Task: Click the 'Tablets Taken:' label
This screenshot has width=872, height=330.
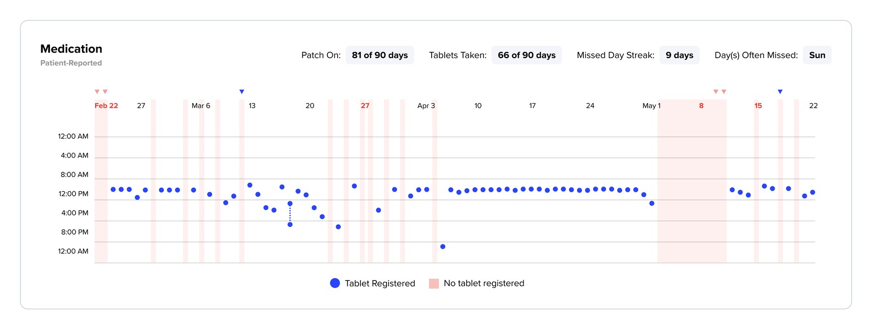Action: point(458,55)
